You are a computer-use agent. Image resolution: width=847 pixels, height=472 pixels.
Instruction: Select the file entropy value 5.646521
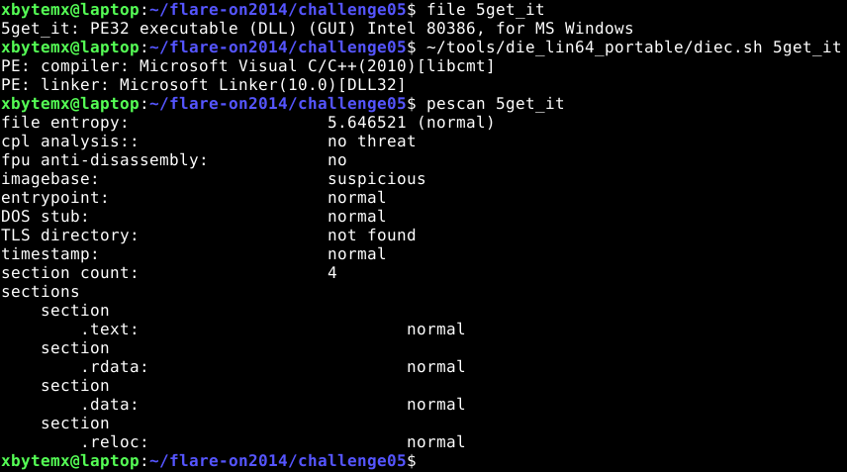coord(367,123)
